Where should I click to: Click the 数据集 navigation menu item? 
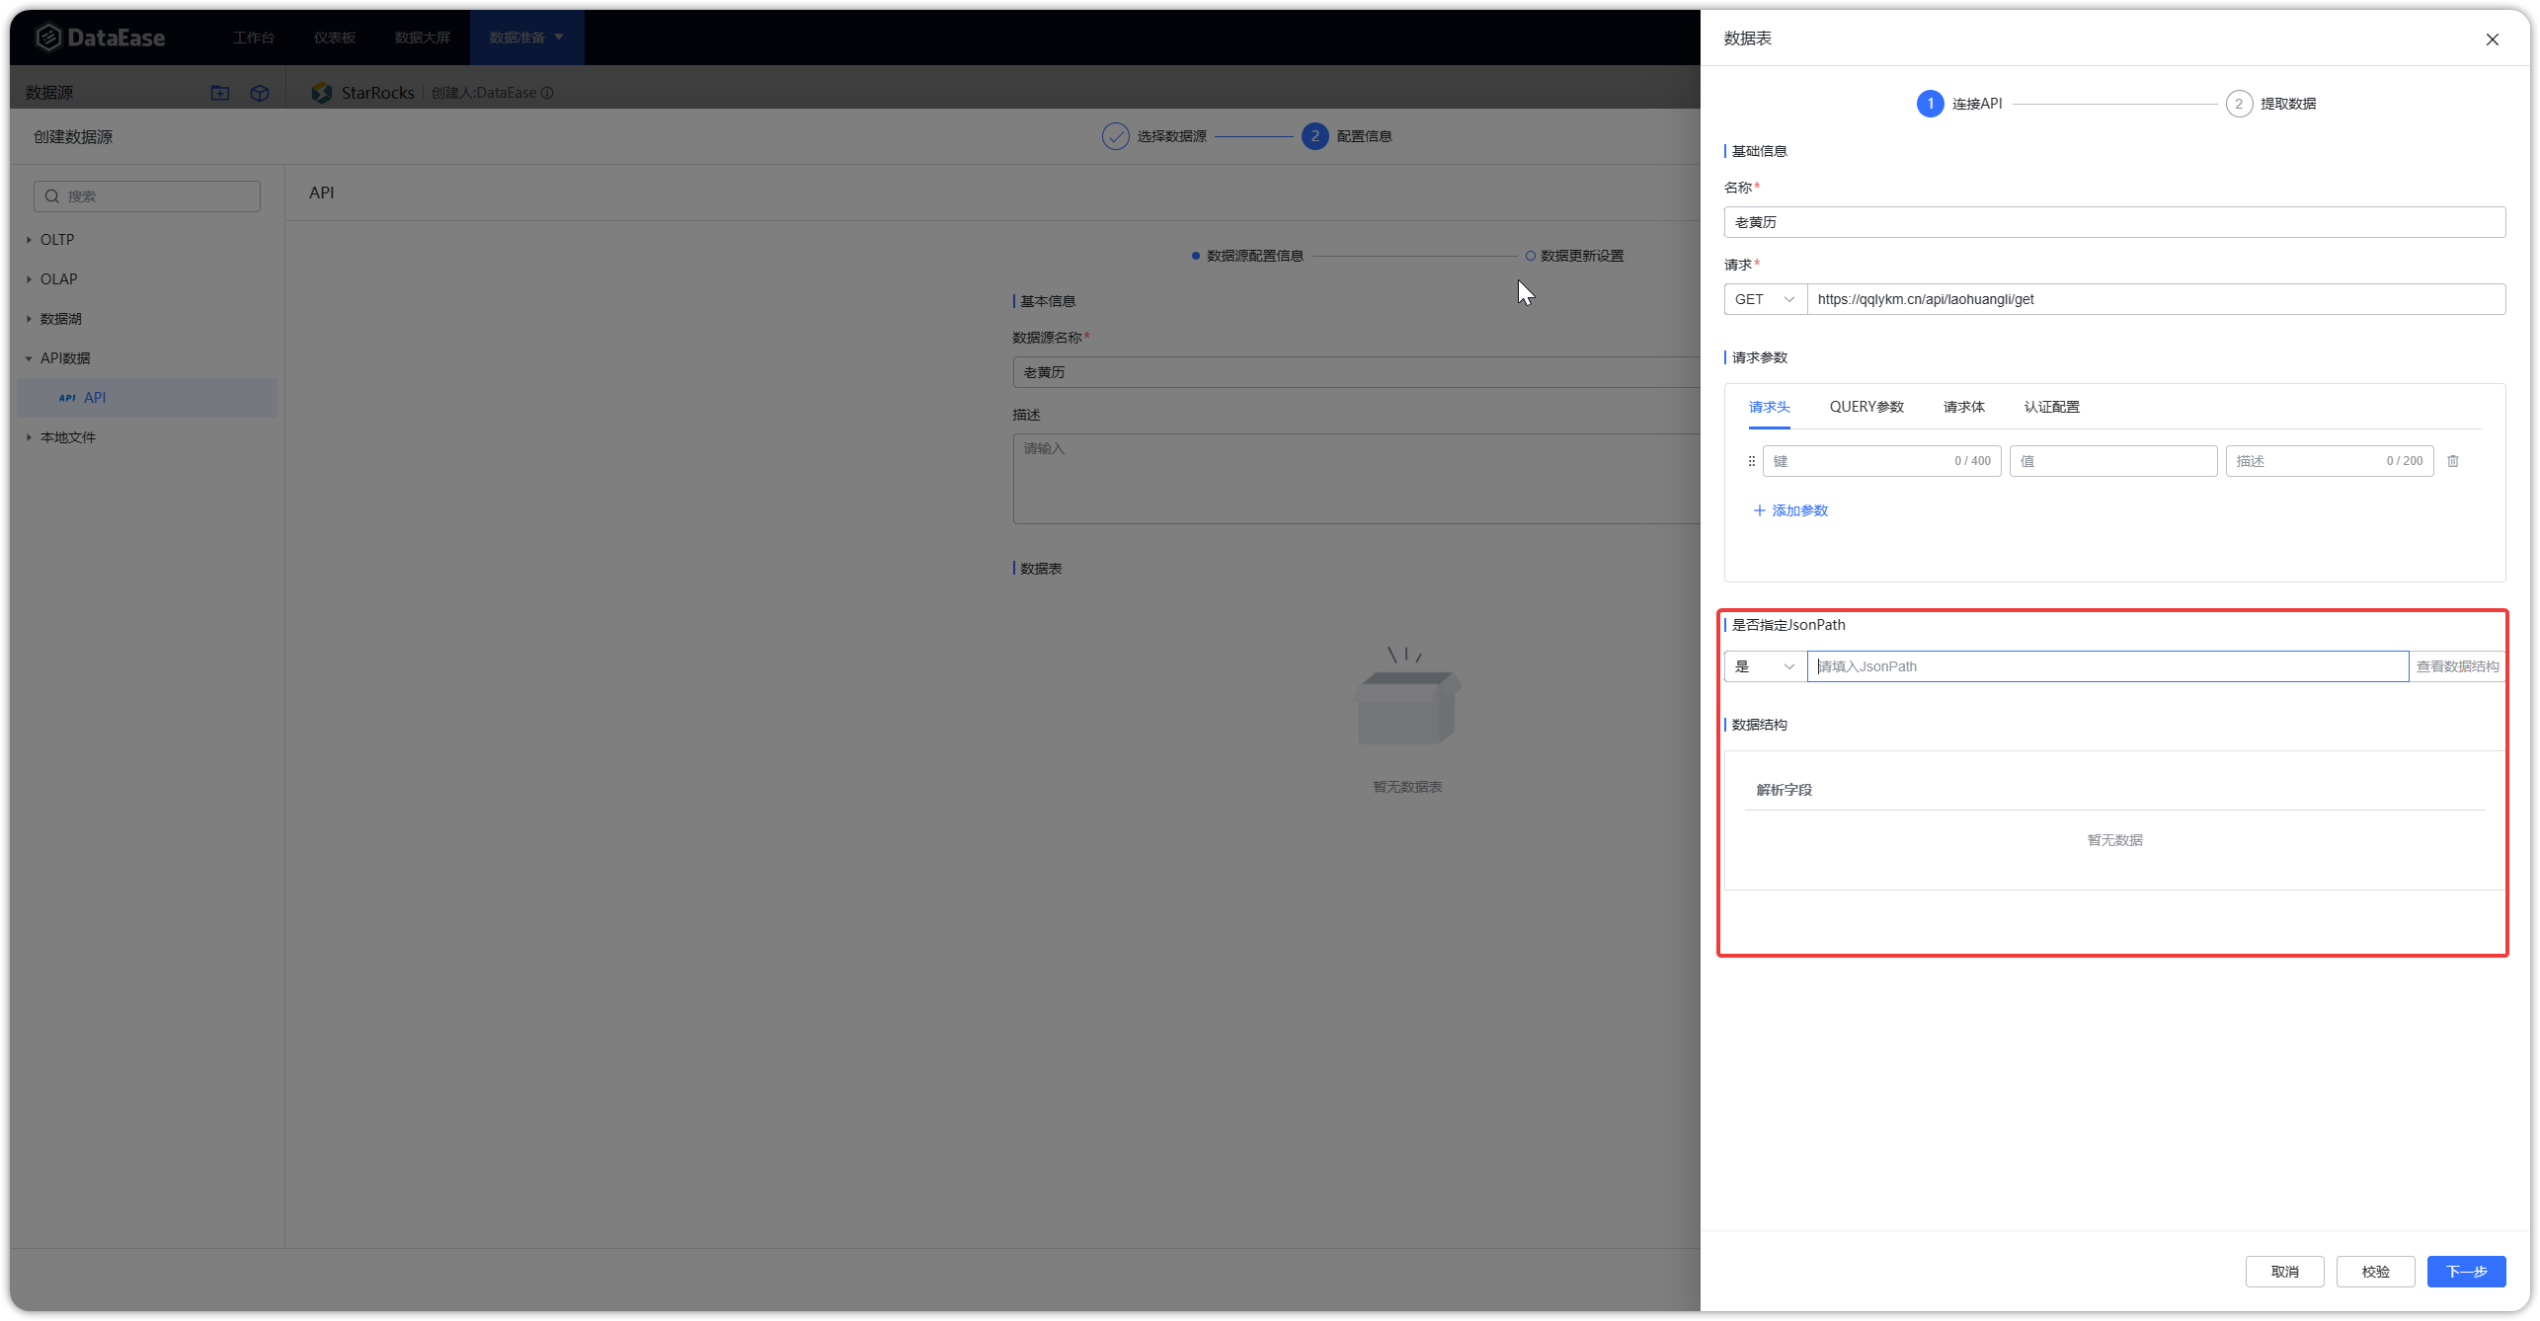tap(261, 93)
